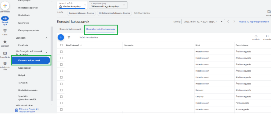Click the Letöltés download icon
271x116 pixels.
coord(256,36)
